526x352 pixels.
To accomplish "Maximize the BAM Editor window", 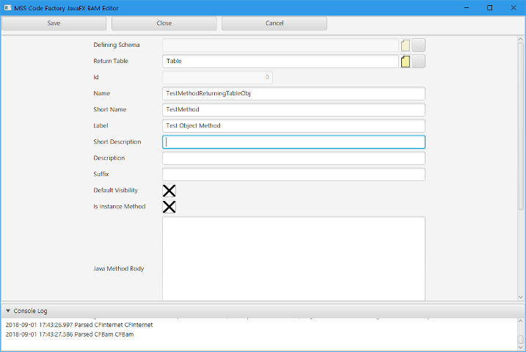I will 489,7.
